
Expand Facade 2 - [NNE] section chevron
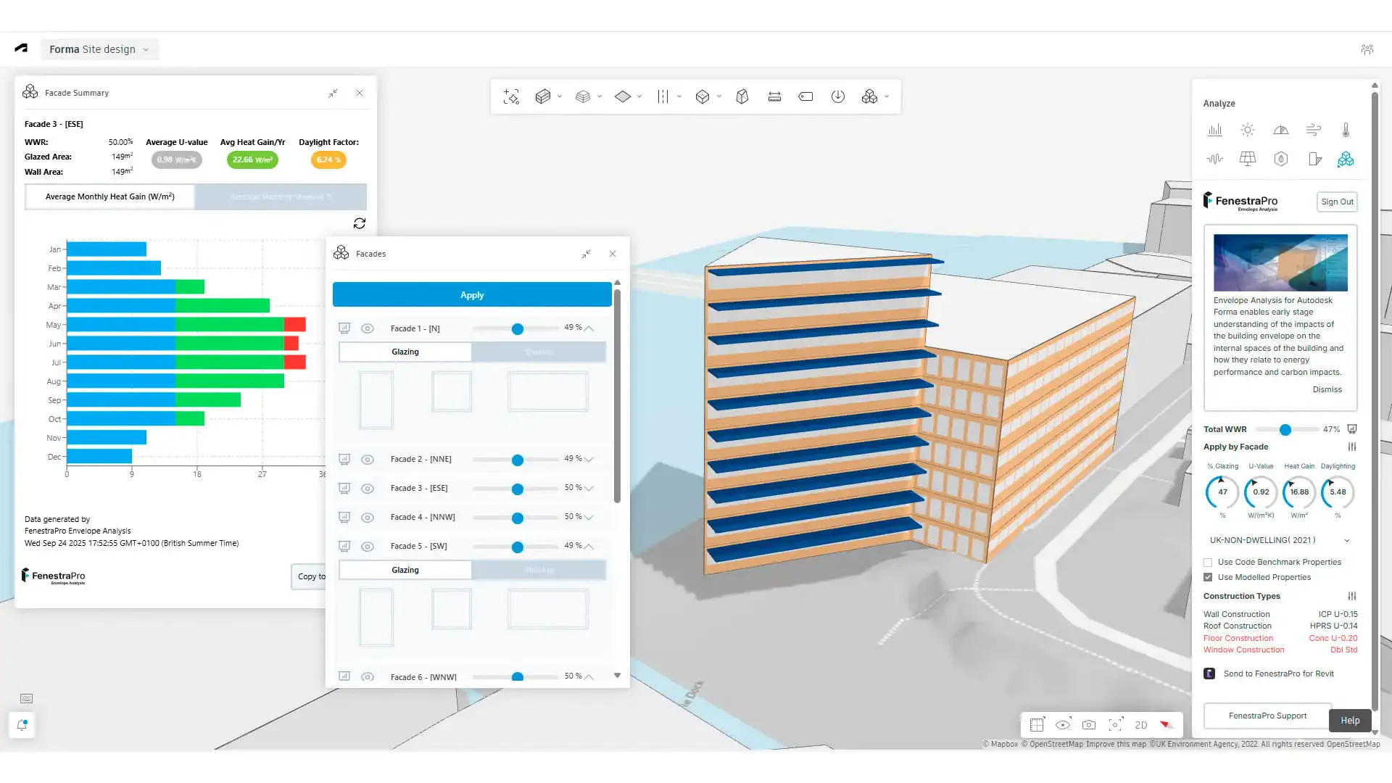[x=589, y=460]
